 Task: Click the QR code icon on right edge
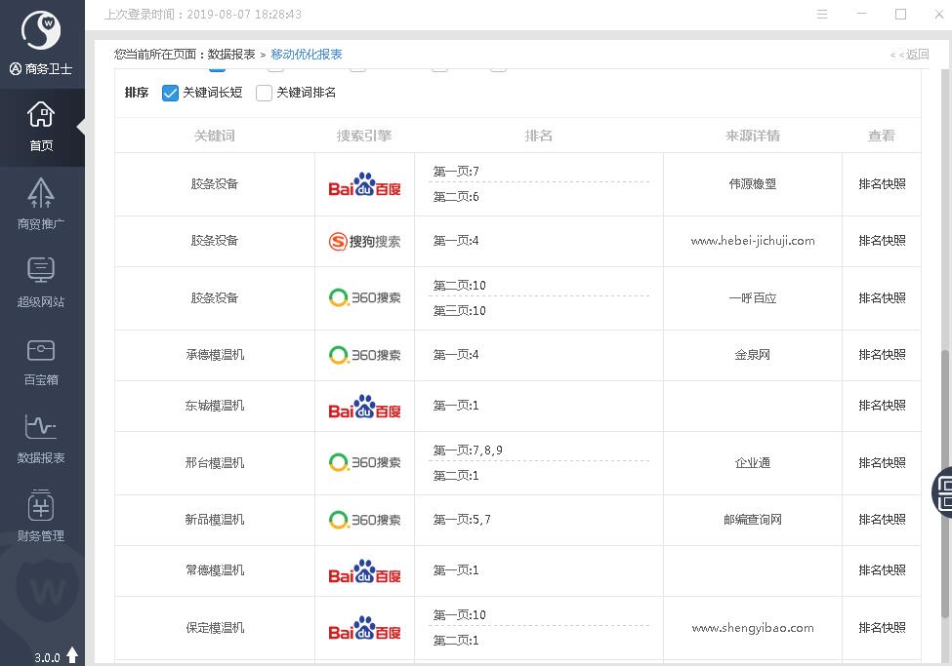pyautogui.click(x=944, y=490)
